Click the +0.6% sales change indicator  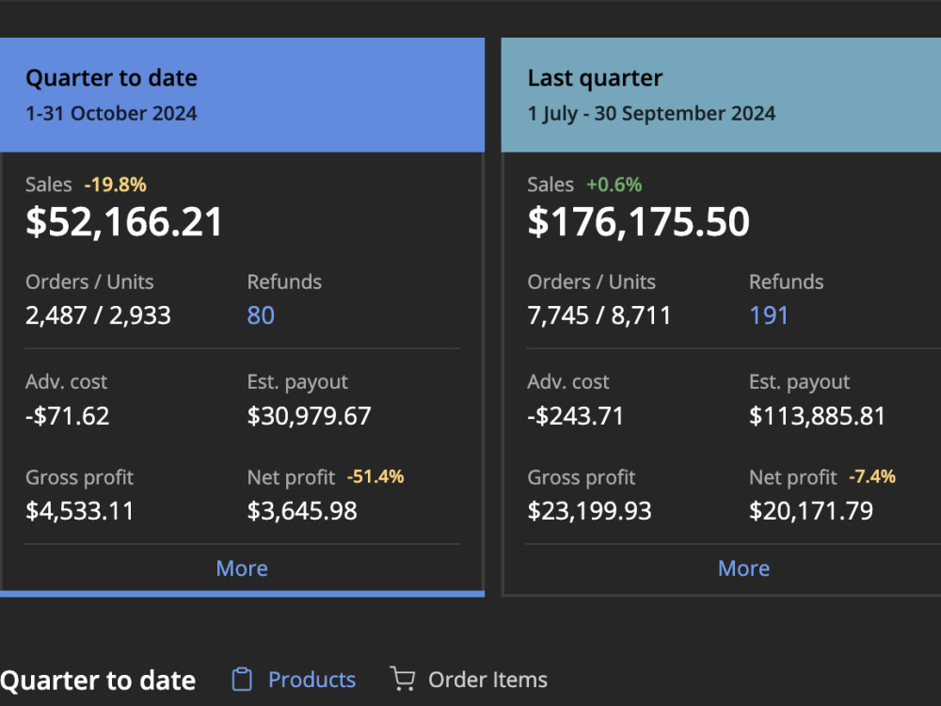614,185
